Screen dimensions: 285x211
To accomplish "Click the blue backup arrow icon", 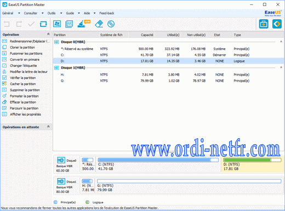I will coord(277,24).
